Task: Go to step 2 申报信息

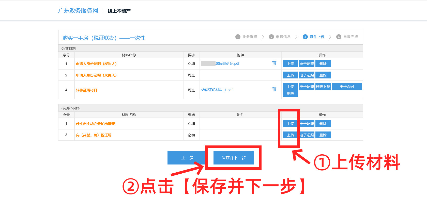Action: tap(280, 37)
